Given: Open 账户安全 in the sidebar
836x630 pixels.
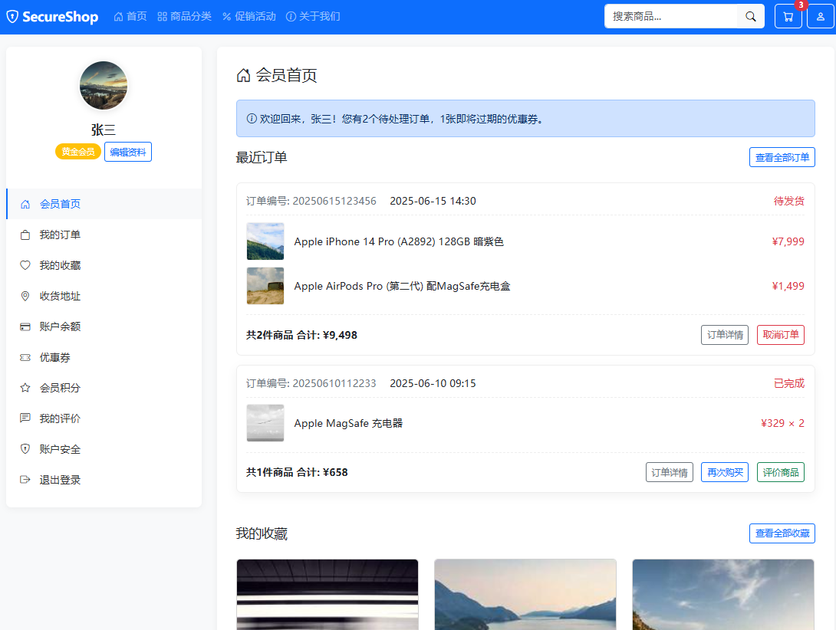Looking at the screenshot, I should [104, 449].
